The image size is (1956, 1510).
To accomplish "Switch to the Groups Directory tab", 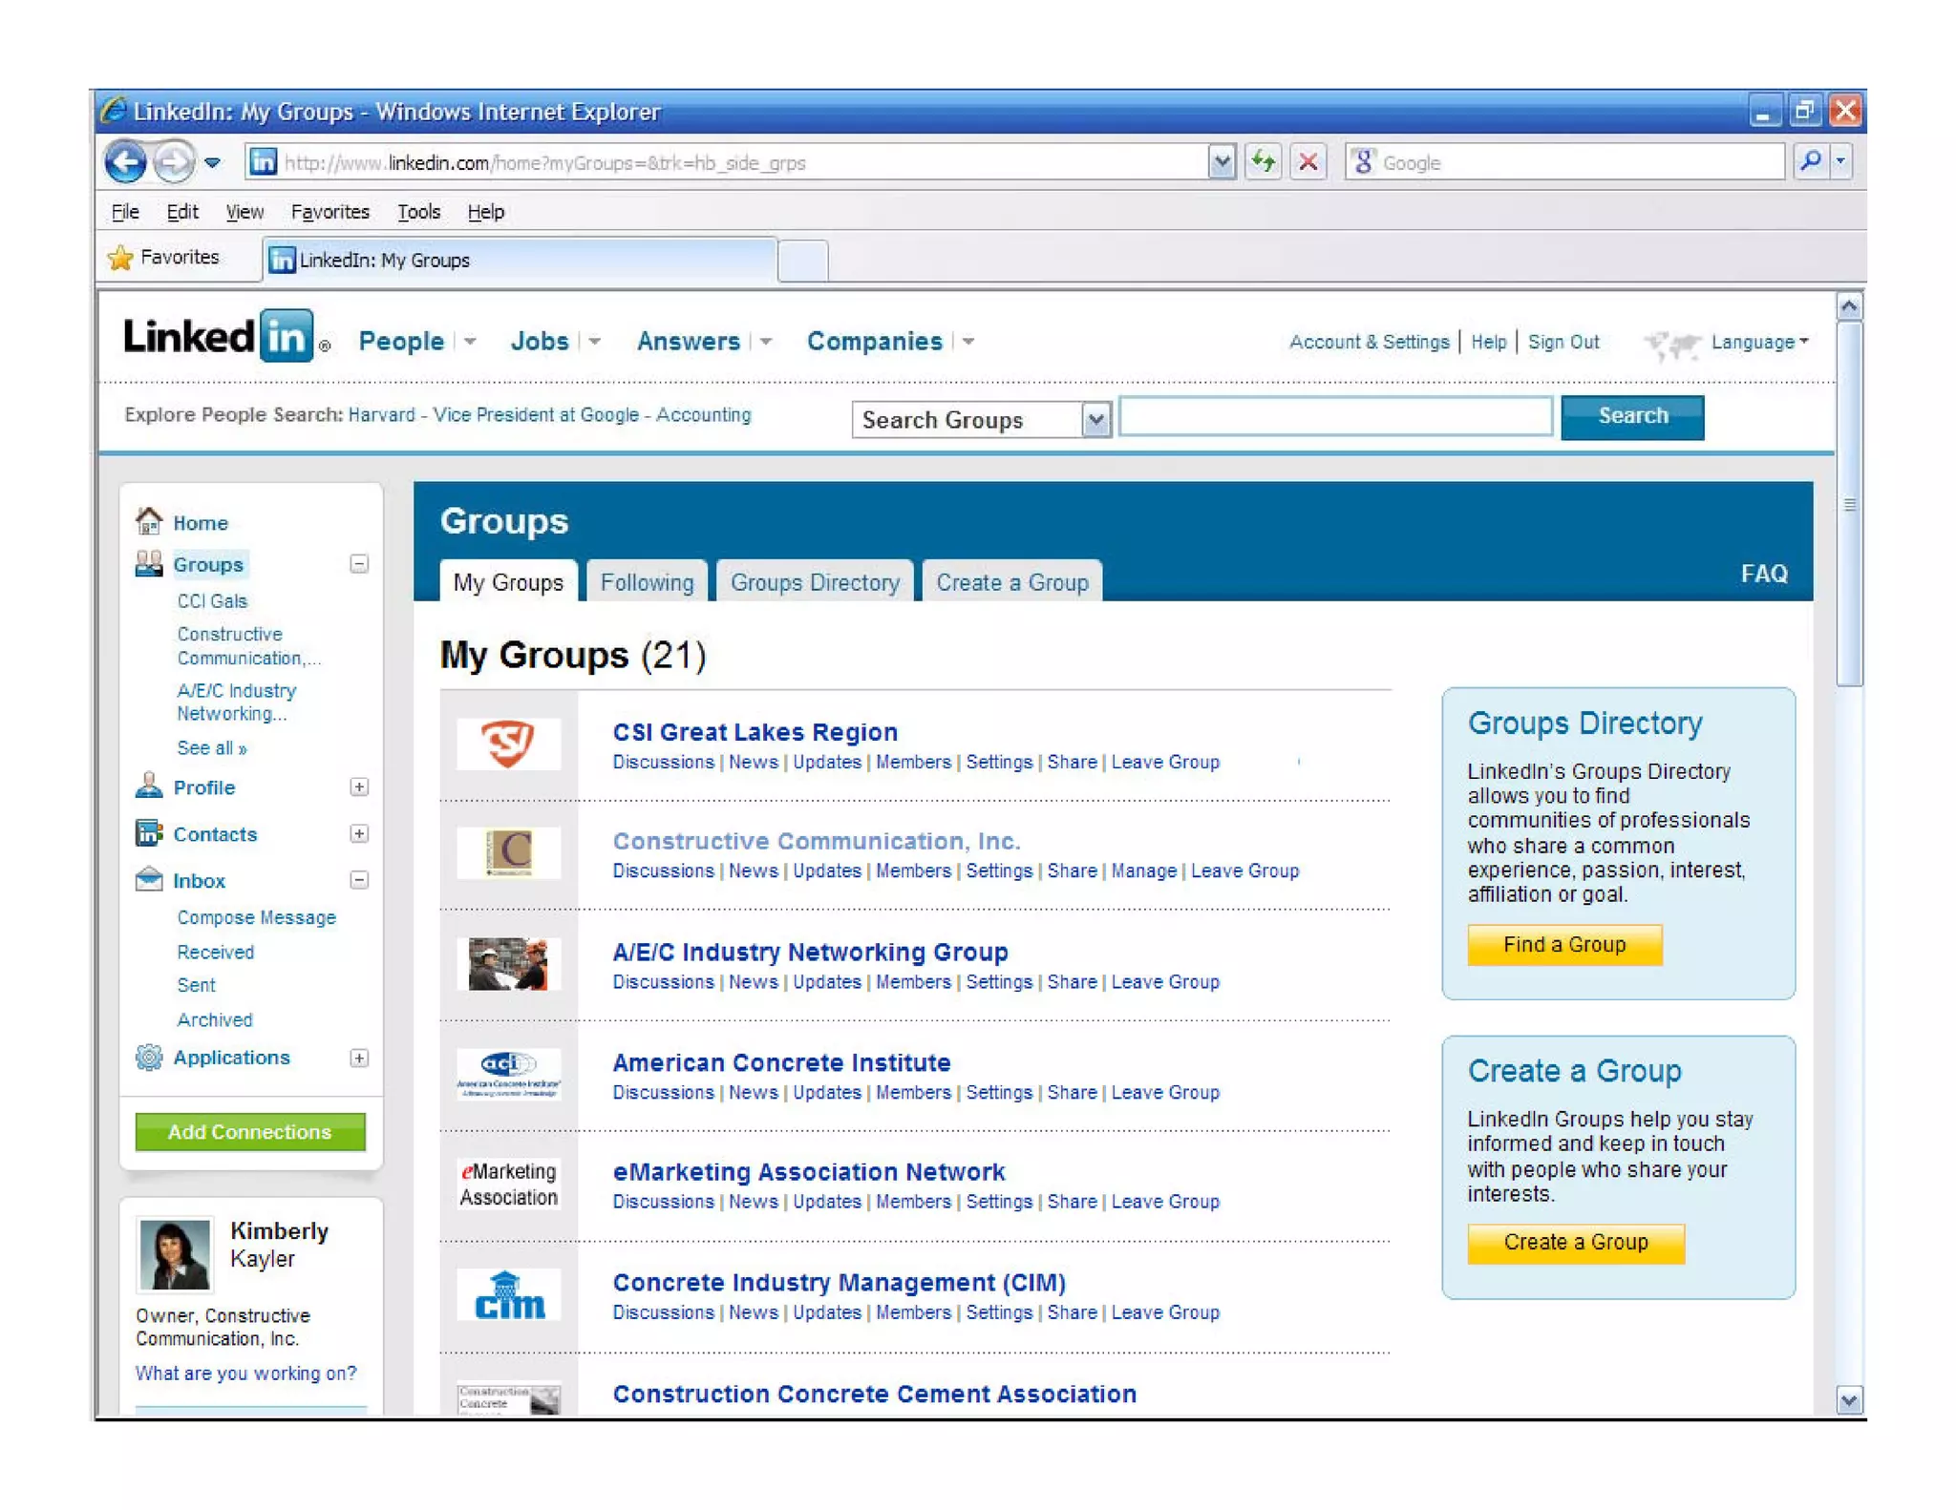I will (814, 582).
